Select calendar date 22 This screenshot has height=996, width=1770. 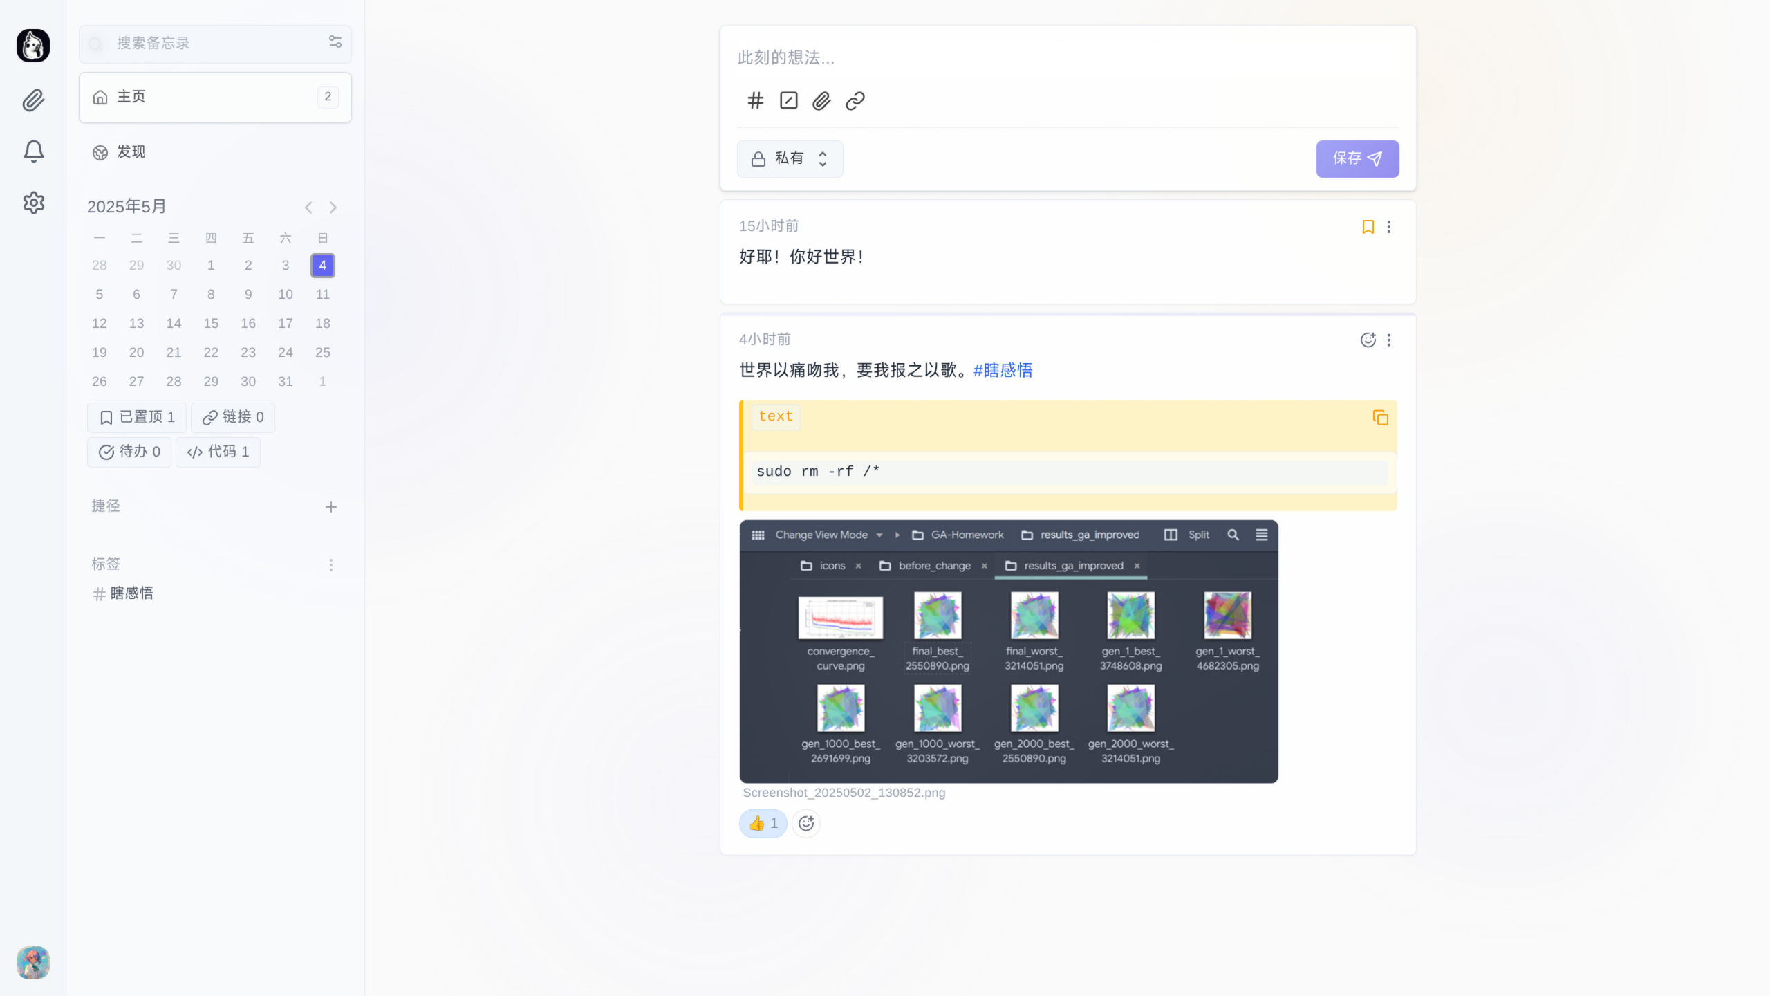coord(211,353)
